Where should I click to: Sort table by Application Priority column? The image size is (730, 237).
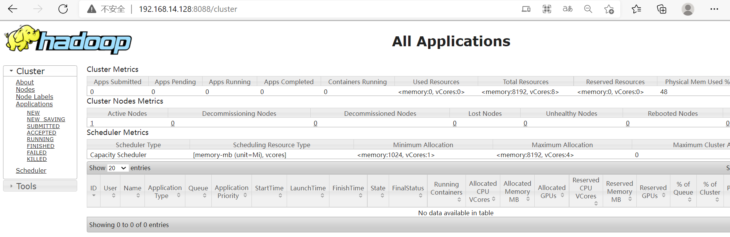click(x=245, y=195)
